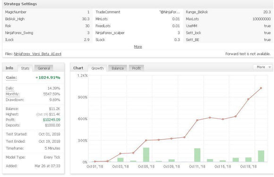Screen dimensions: 274x177
Task: Click the $10249.09 profit value
Action: tap(51, 120)
